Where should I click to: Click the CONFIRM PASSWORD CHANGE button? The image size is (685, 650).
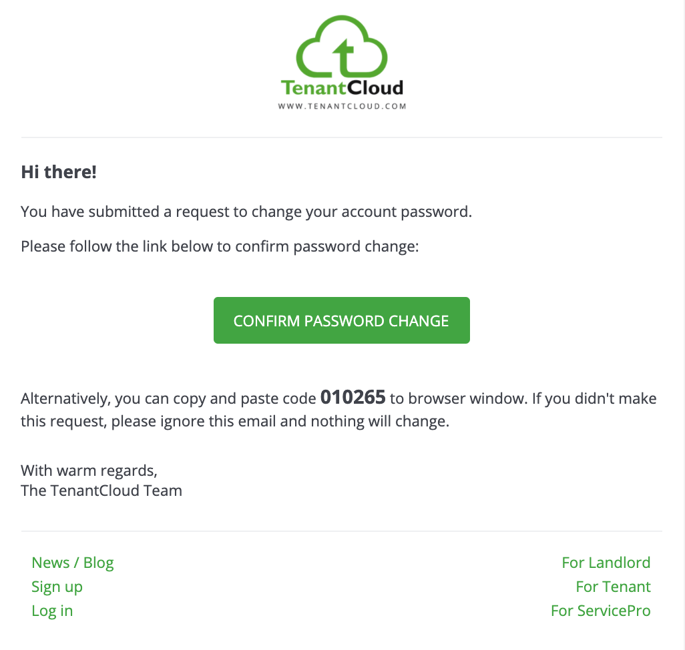[342, 320]
